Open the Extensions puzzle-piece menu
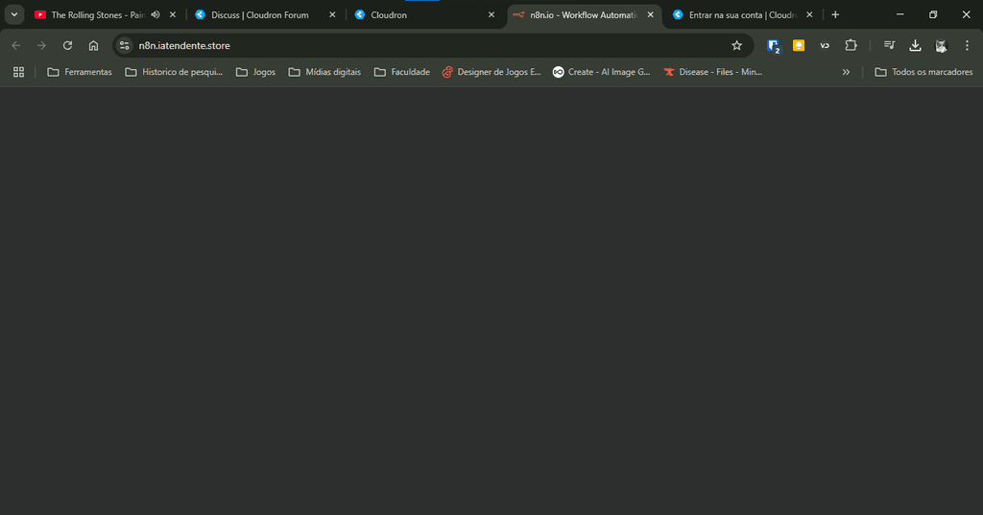The image size is (983, 515). tap(851, 45)
